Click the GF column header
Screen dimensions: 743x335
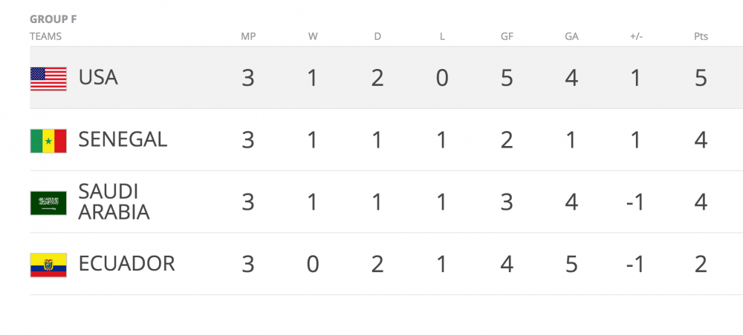click(507, 36)
